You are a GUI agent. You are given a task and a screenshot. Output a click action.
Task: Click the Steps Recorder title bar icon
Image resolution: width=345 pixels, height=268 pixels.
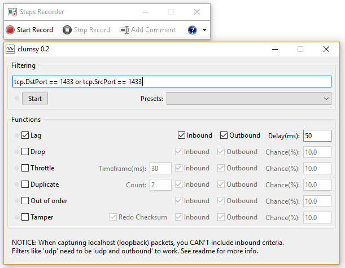[12, 12]
